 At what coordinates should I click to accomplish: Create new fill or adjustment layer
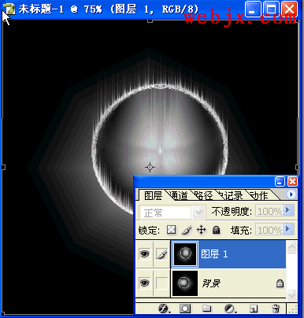230,309
